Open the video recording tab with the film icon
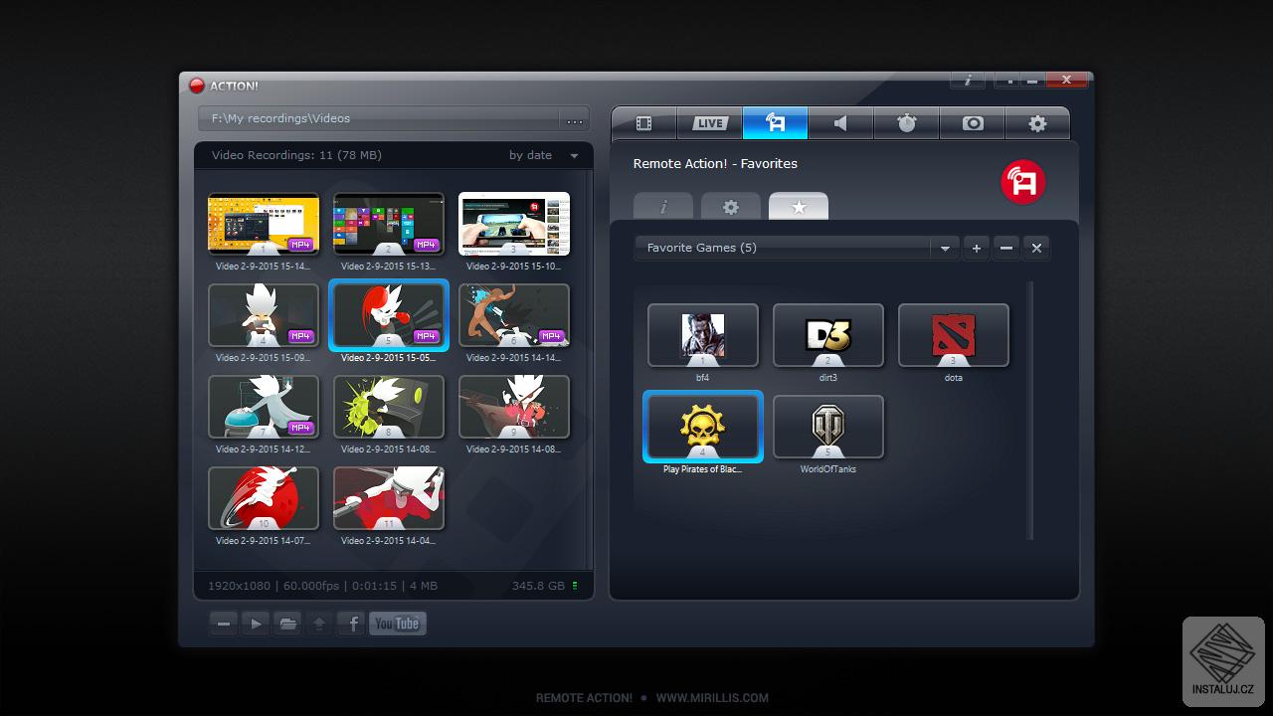 [x=643, y=123]
